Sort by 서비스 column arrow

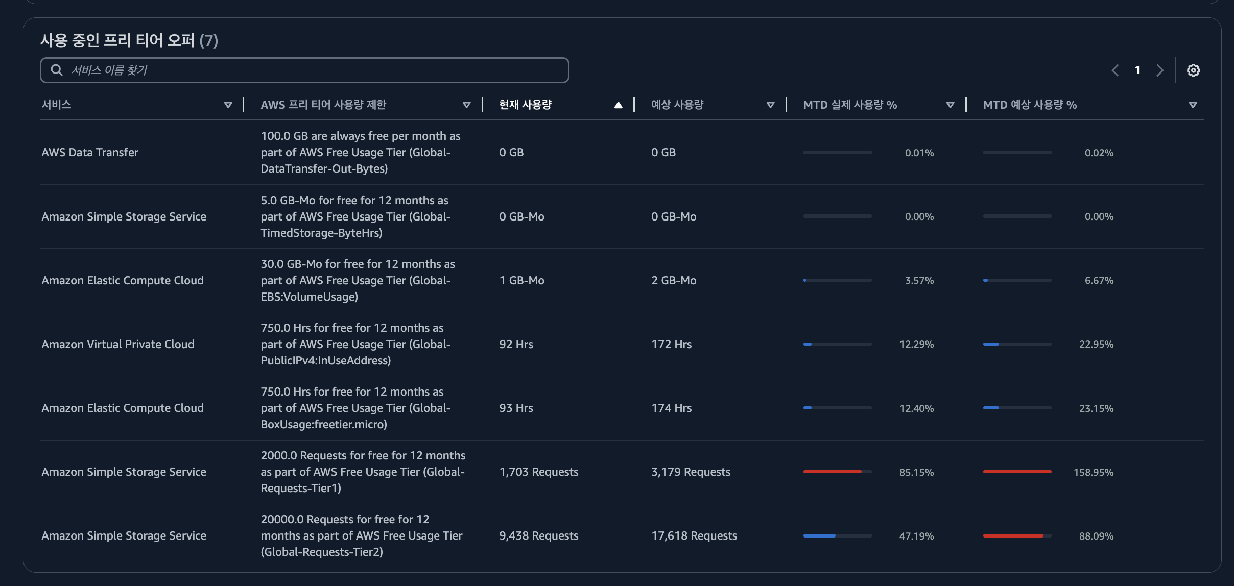point(228,105)
